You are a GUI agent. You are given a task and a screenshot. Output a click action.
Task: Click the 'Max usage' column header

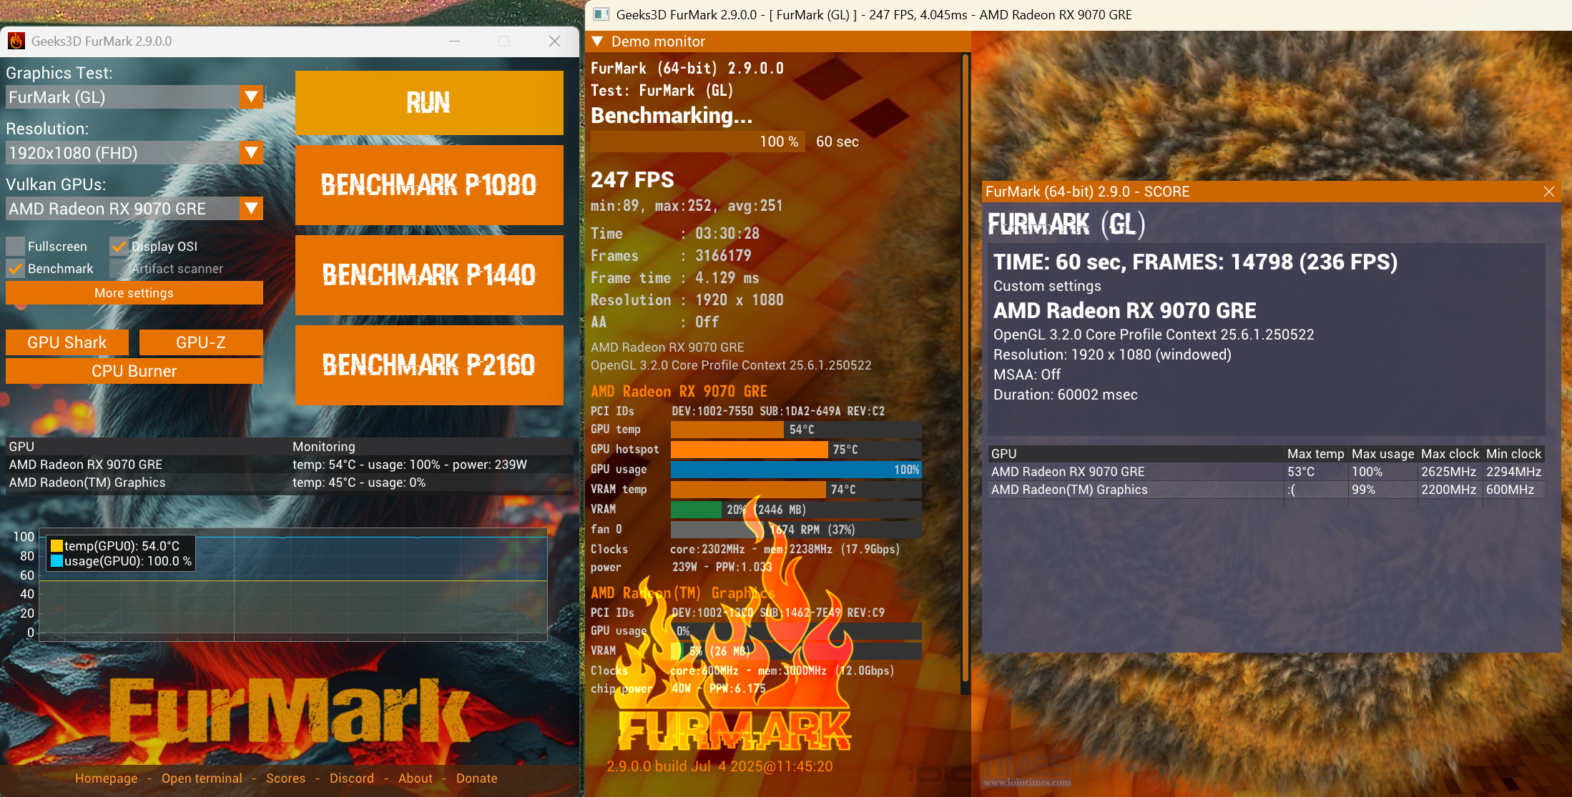click(1382, 454)
